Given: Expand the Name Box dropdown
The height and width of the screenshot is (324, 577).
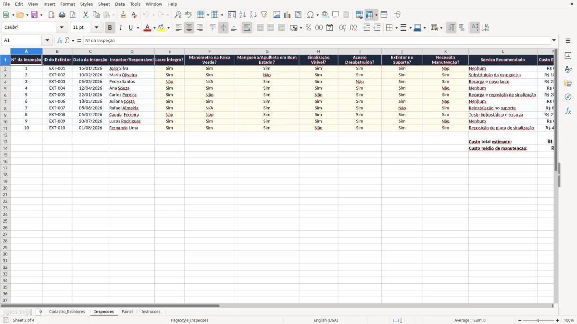Looking at the screenshot, I should click(47, 41).
